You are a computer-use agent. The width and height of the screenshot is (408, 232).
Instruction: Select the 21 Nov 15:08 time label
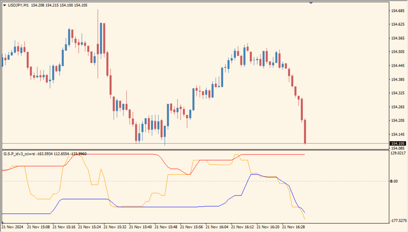38,227
